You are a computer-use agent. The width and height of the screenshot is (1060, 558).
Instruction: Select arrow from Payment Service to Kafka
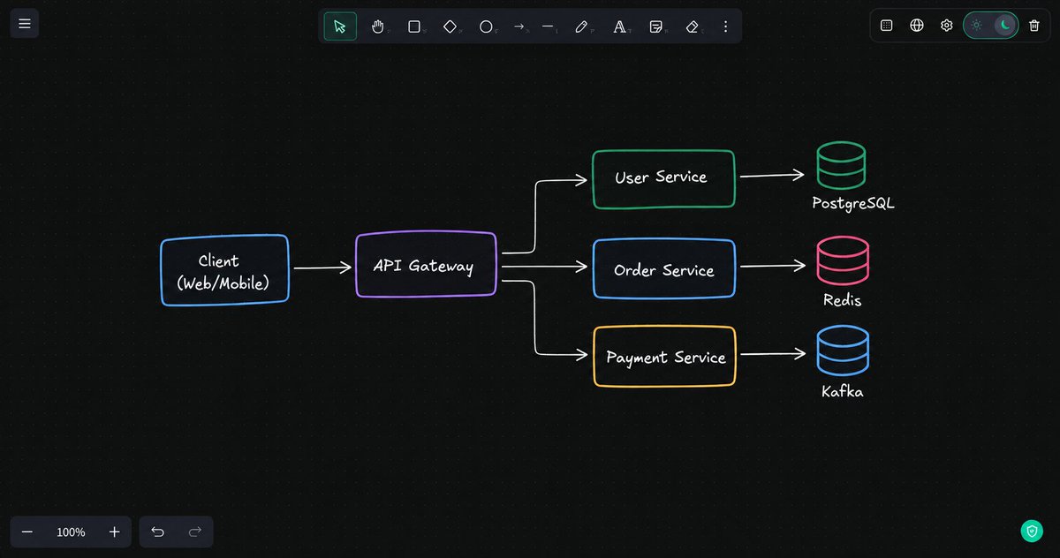click(773, 354)
